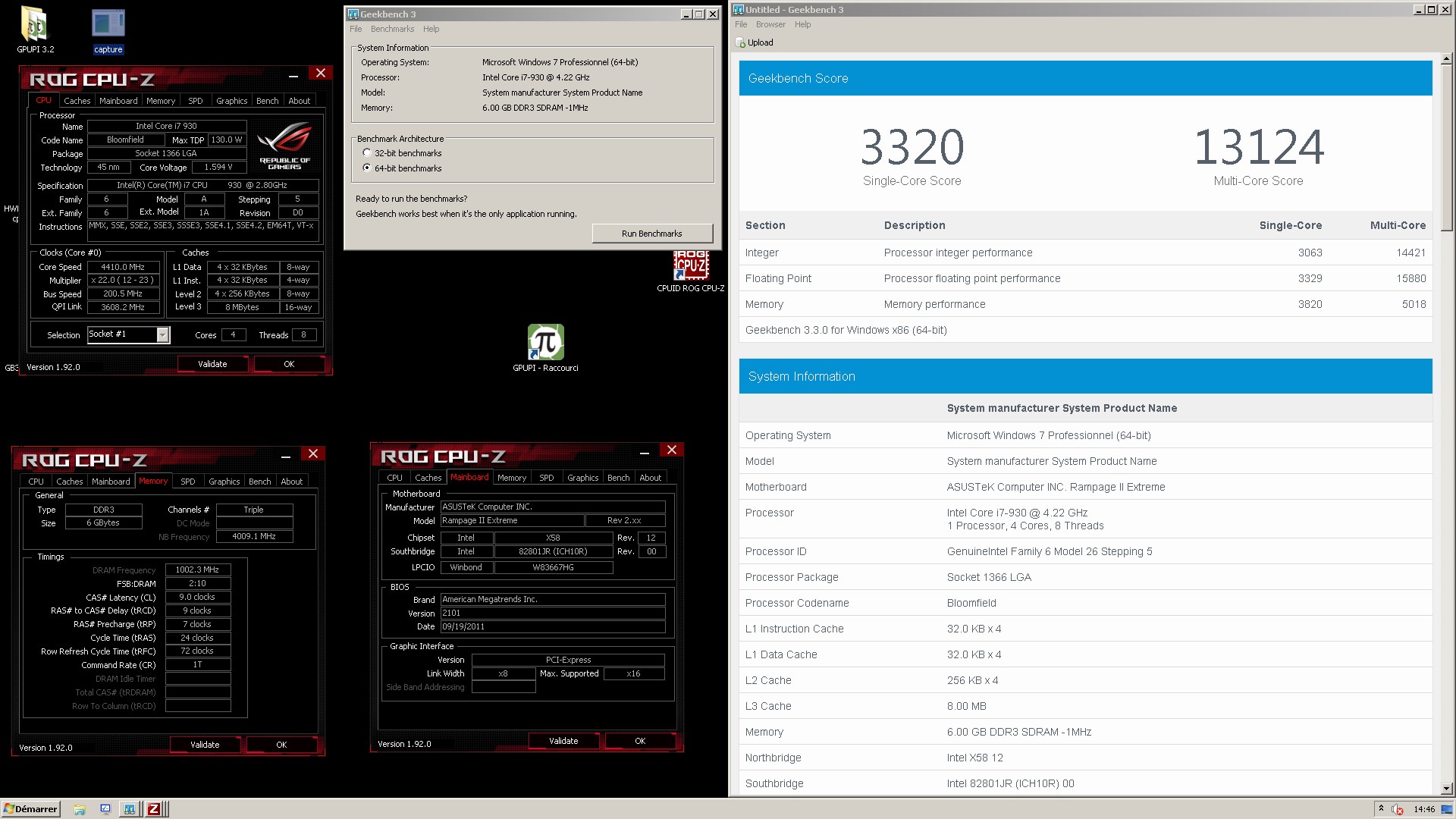Select 64-bit benchmarks radio button
The width and height of the screenshot is (1456, 819).
(367, 168)
